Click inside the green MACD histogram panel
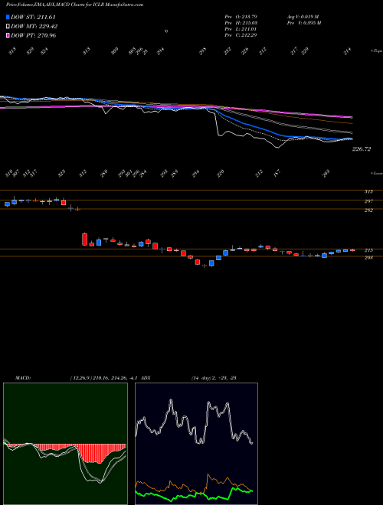 point(65,444)
